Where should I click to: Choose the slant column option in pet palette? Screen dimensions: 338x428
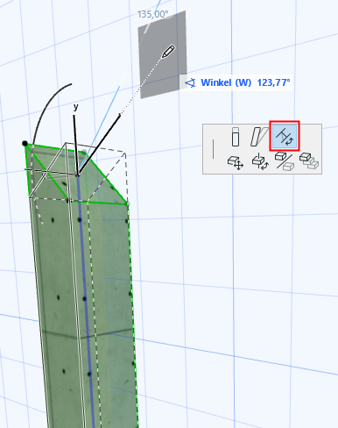(x=258, y=137)
